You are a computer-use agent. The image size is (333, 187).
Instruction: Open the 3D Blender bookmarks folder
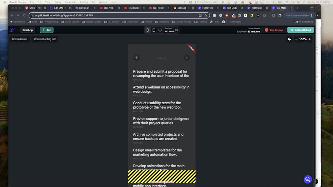click(x=112, y=22)
